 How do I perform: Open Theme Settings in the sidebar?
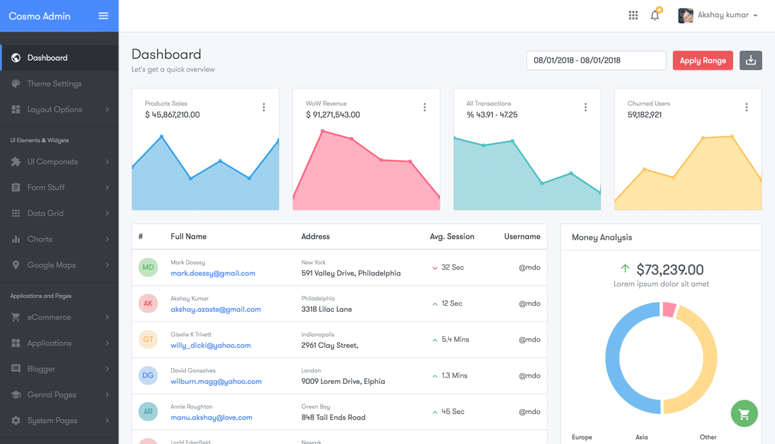tap(59, 84)
